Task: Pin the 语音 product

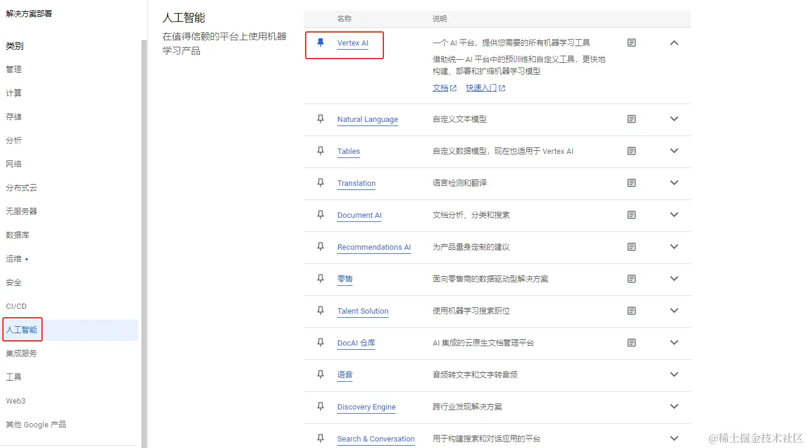Action: click(x=321, y=375)
